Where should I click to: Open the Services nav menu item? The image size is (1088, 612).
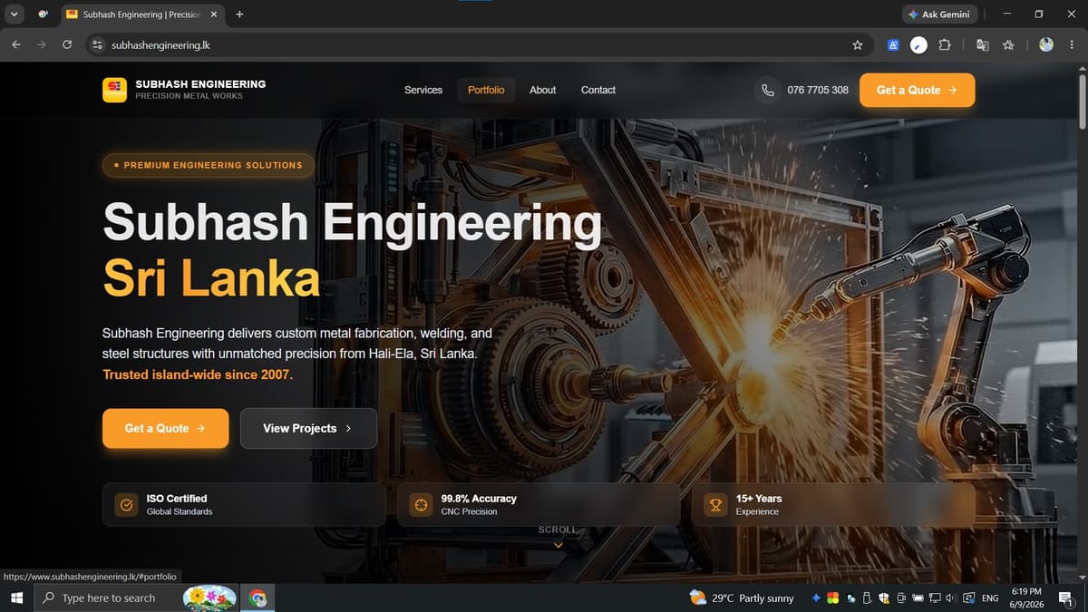423,90
